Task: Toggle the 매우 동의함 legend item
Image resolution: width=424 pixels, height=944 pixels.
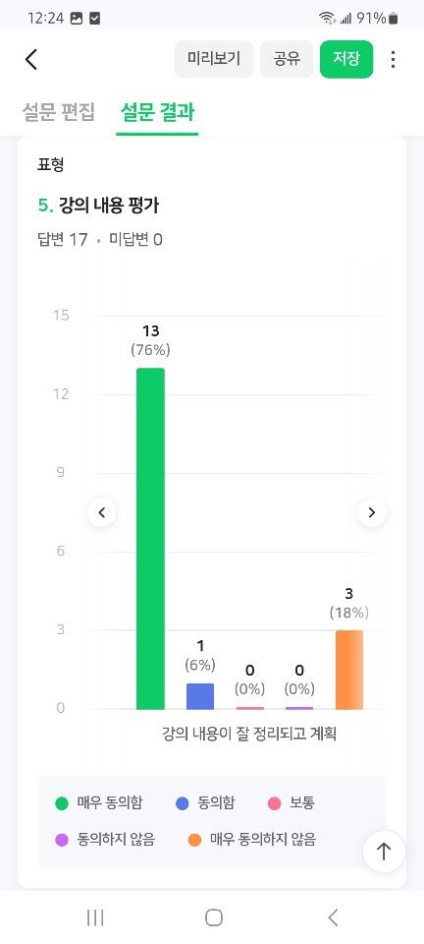Action: 99,803
